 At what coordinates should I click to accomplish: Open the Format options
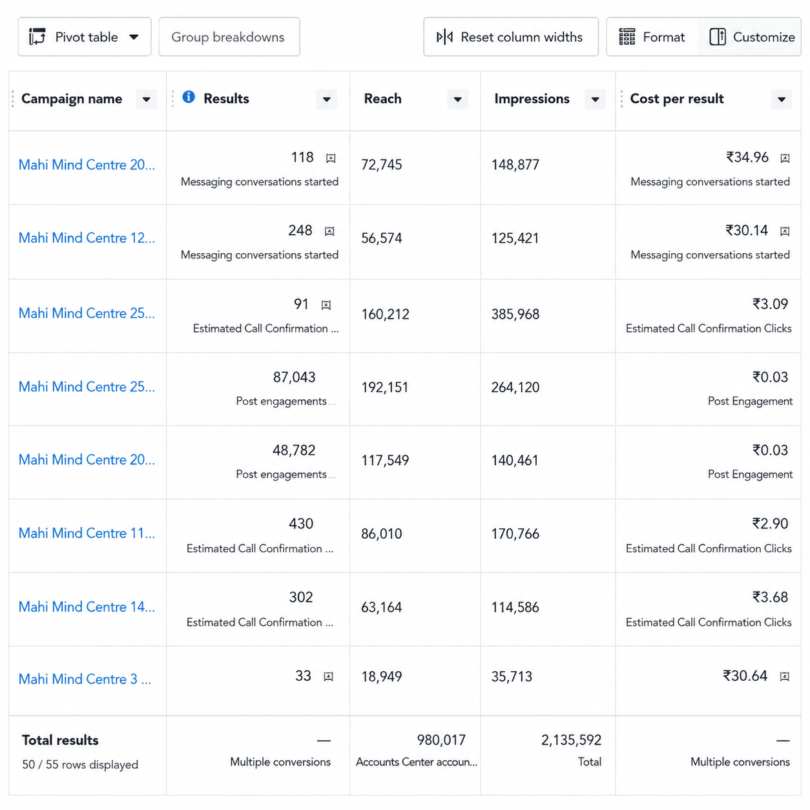pyautogui.click(x=652, y=37)
